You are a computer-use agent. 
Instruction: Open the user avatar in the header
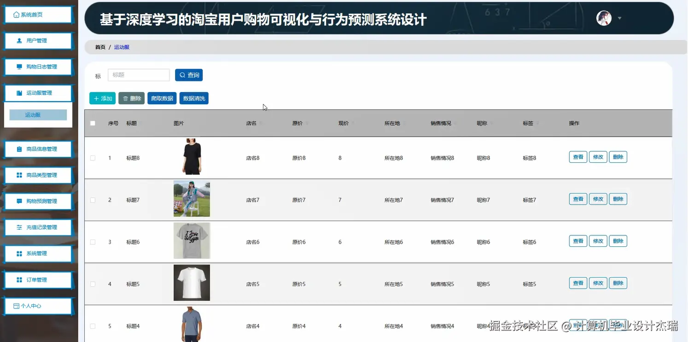[x=604, y=18]
